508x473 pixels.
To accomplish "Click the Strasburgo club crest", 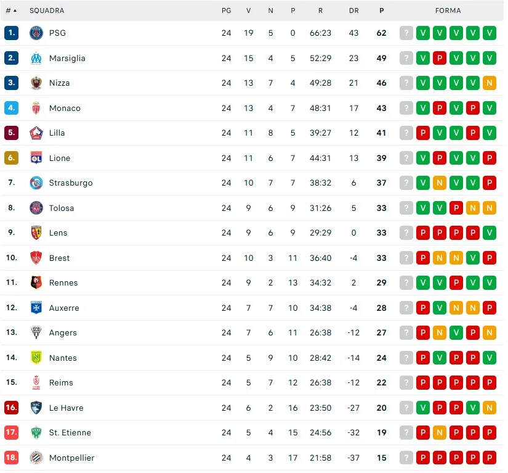I will [x=36, y=183].
